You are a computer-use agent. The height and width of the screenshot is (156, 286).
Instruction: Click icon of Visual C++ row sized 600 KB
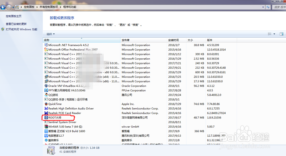46,72
